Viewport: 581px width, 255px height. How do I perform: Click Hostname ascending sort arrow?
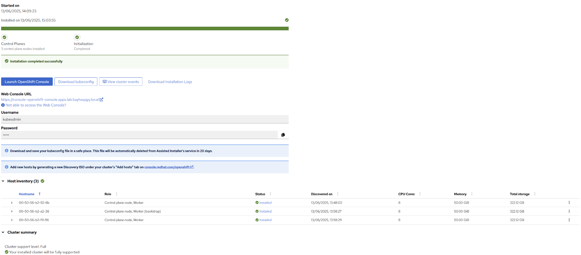[x=40, y=194]
